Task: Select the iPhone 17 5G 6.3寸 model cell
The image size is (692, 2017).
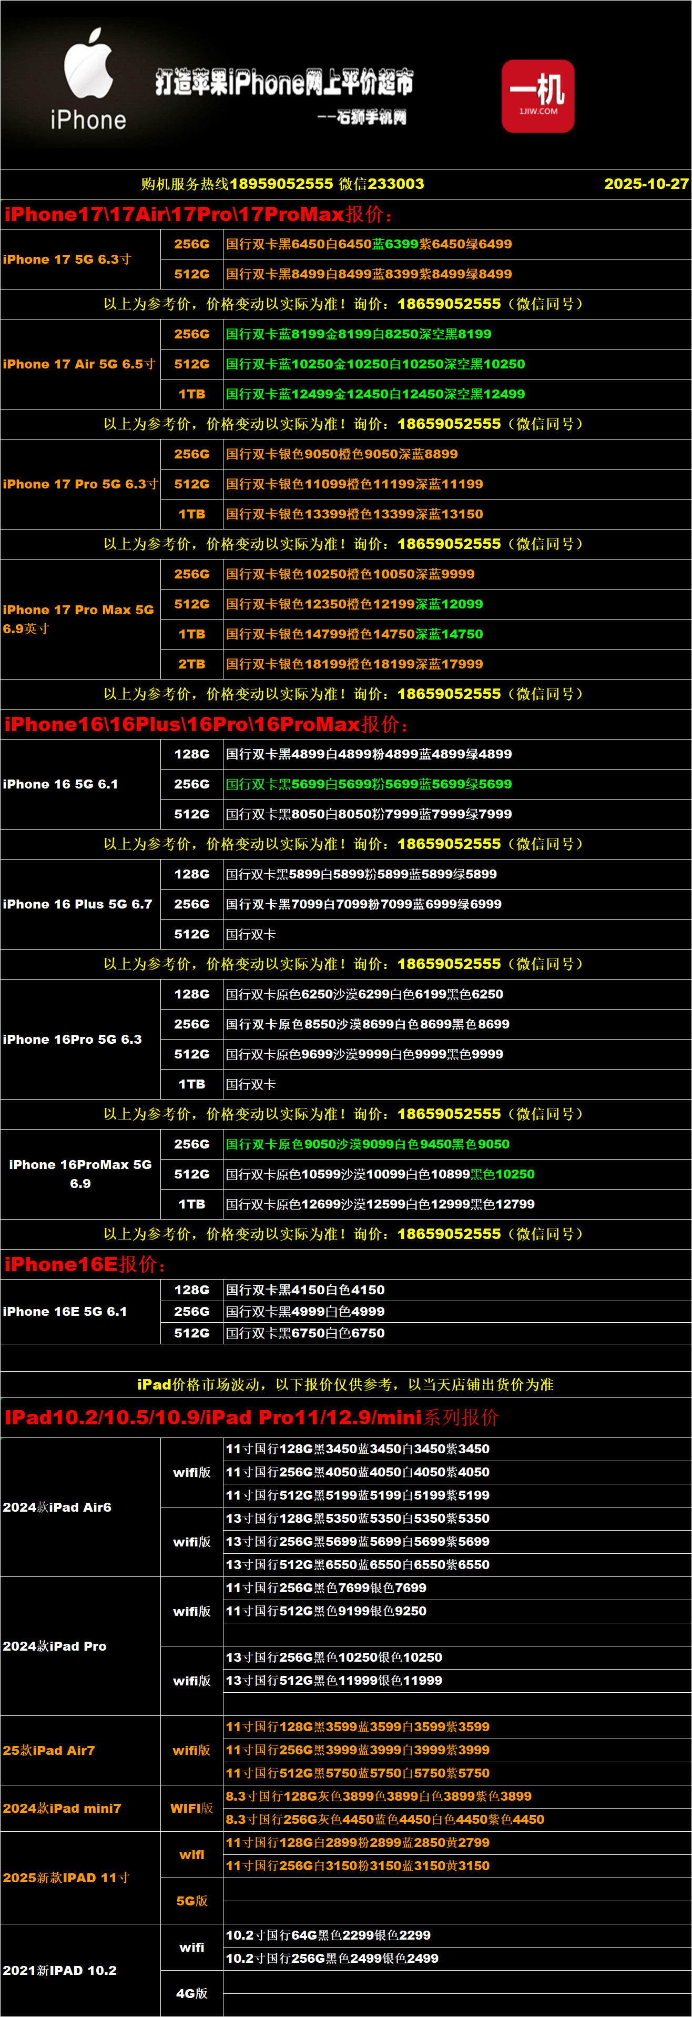Action: click(x=67, y=259)
